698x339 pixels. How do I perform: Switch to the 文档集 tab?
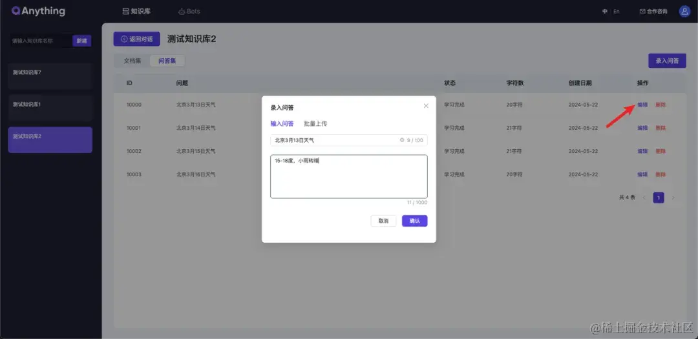click(132, 61)
